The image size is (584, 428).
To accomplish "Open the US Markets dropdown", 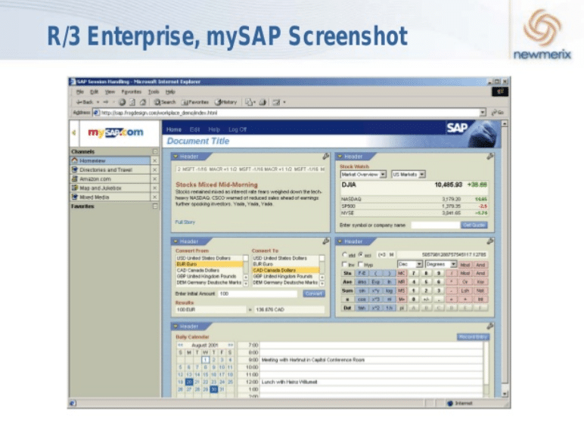I will pos(408,174).
